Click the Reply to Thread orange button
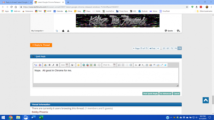214x120 pixels. coord(41,45)
